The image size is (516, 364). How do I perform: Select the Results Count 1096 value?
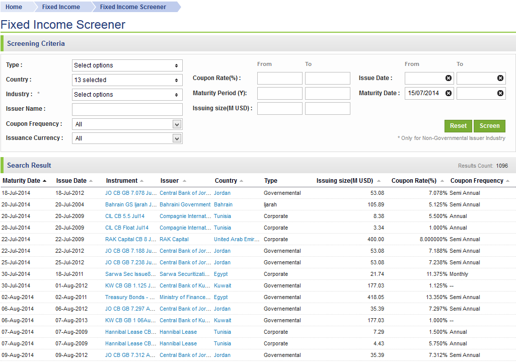pyautogui.click(x=502, y=166)
